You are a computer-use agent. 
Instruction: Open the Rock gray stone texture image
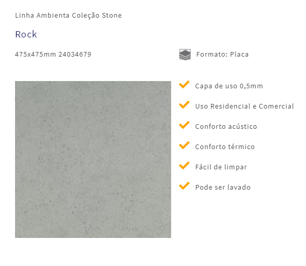93,159
